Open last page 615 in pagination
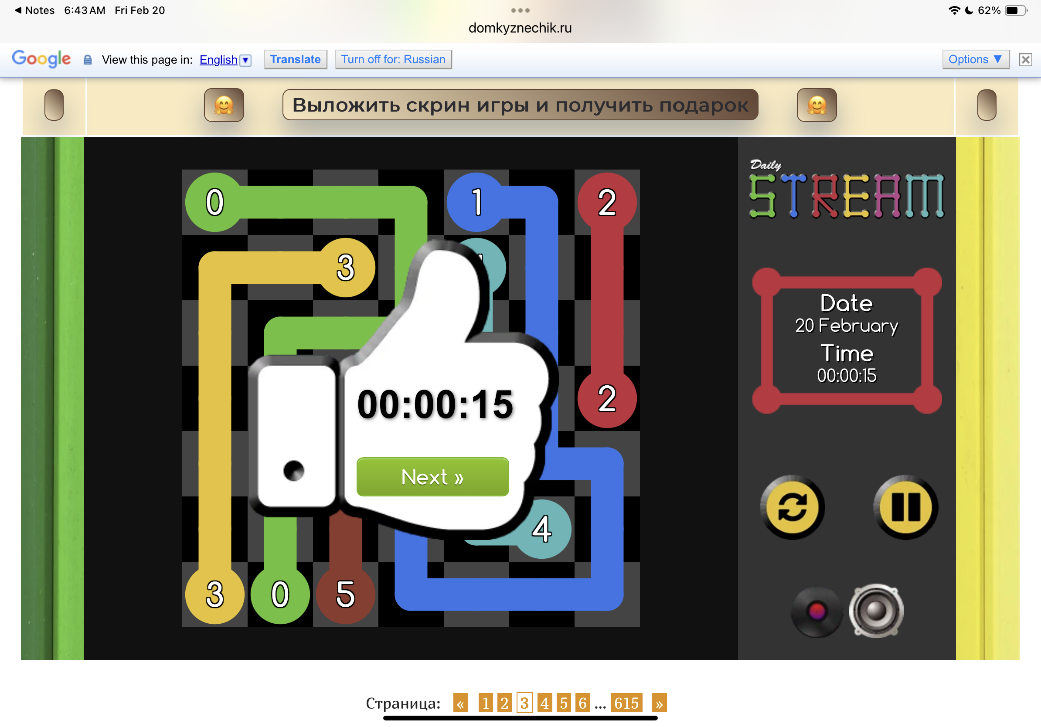The image size is (1041, 727). pos(626,703)
